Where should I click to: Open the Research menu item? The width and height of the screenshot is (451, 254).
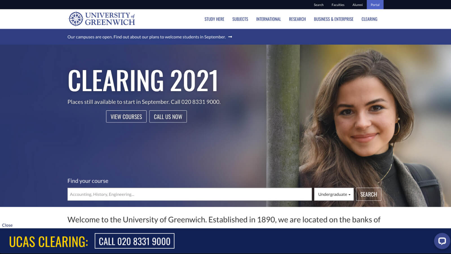pos(297,19)
